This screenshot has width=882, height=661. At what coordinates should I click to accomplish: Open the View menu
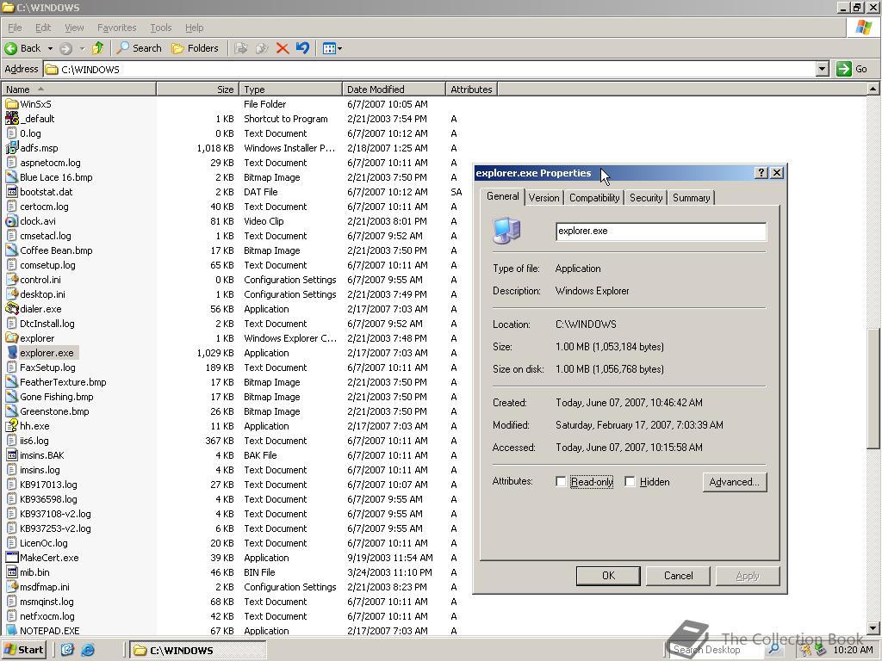coord(74,28)
